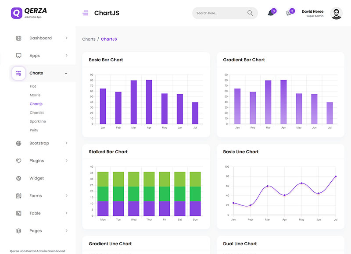Open the bell notifications icon

click(270, 13)
